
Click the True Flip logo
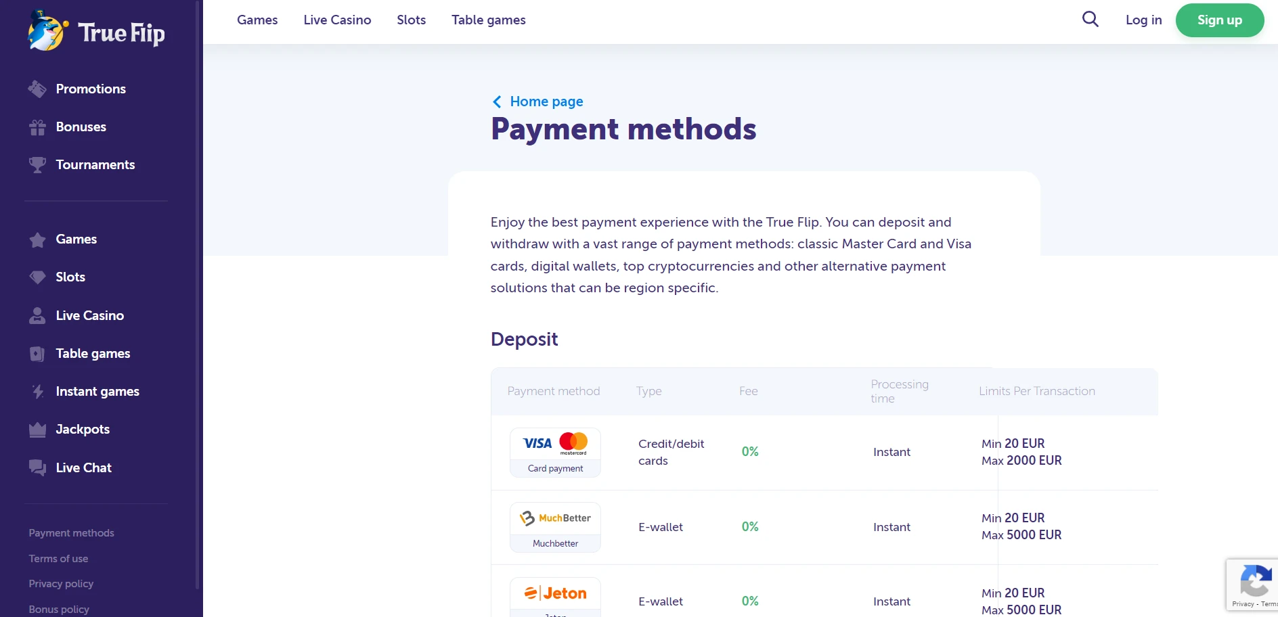pyautogui.click(x=96, y=31)
